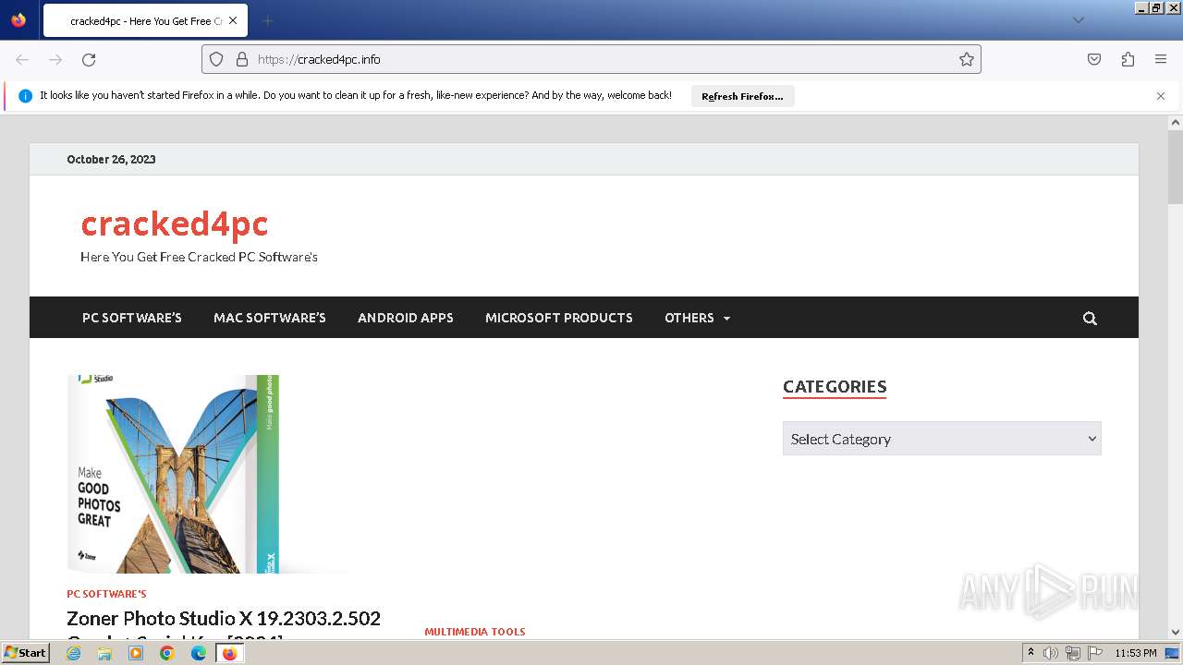1183x665 pixels.
Task: Show site security padlock info
Action: [242, 59]
